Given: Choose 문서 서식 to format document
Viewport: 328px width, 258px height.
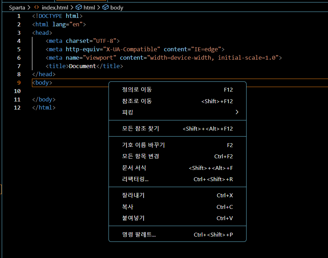Looking at the screenshot, I should point(177,168).
